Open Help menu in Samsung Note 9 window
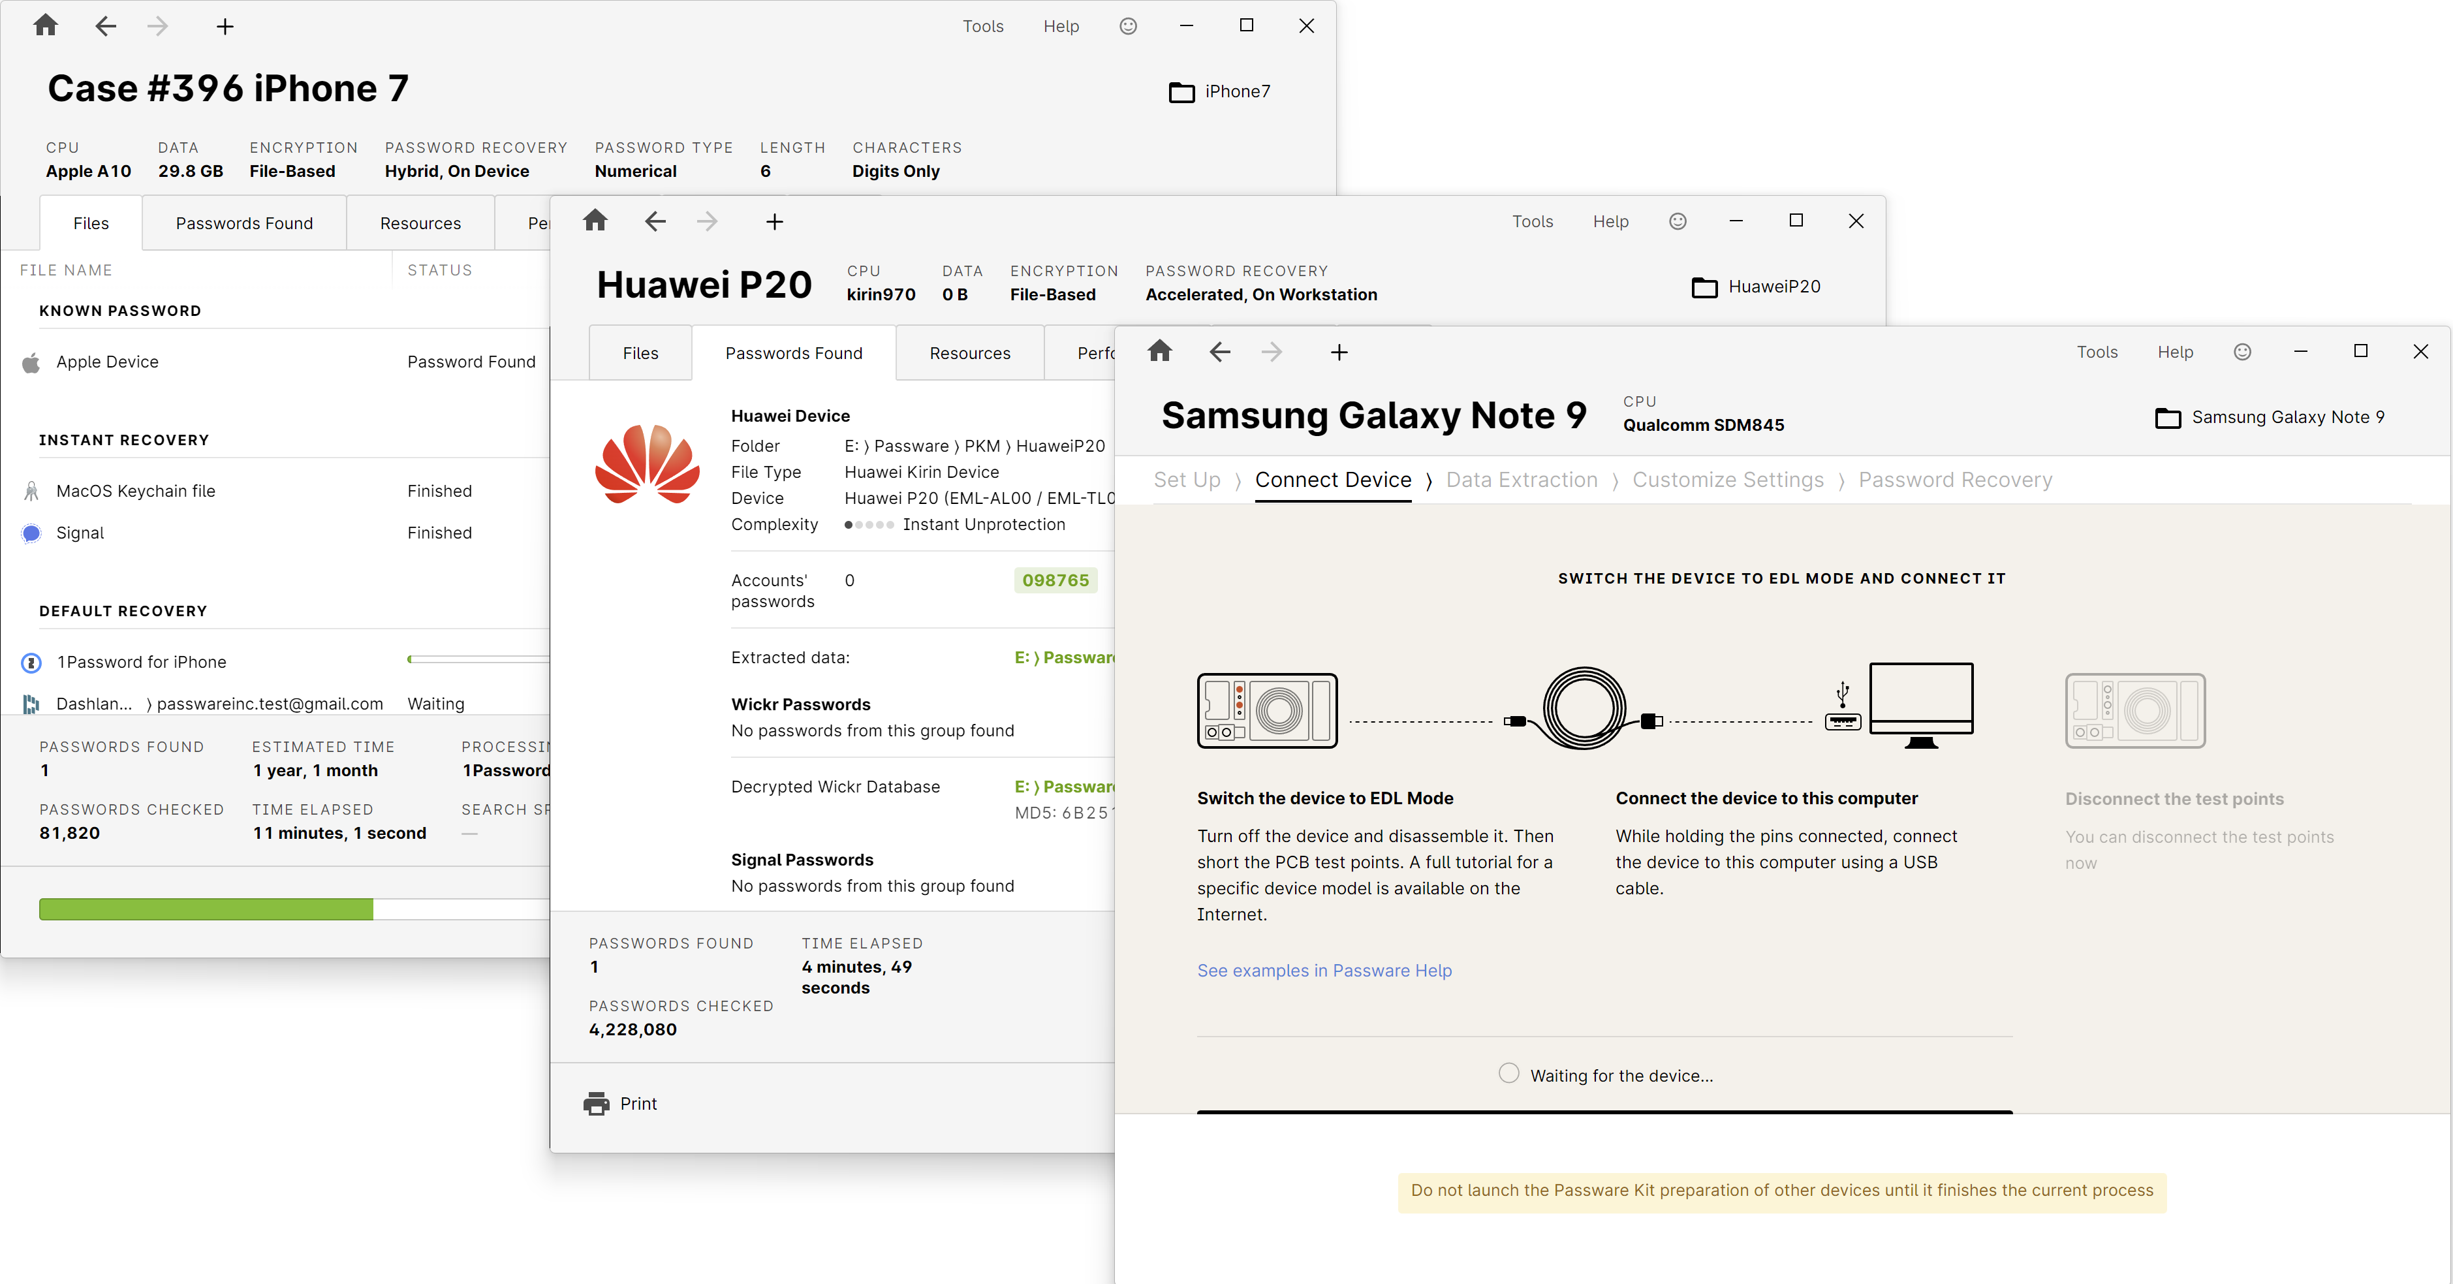Viewport: 2453px width, 1284px height. (x=2175, y=352)
